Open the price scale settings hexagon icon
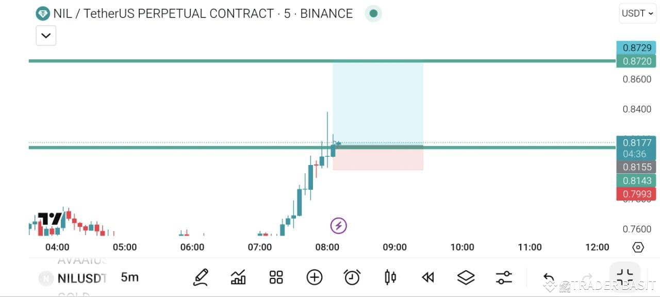This screenshot has height=297, width=660. pyautogui.click(x=638, y=247)
